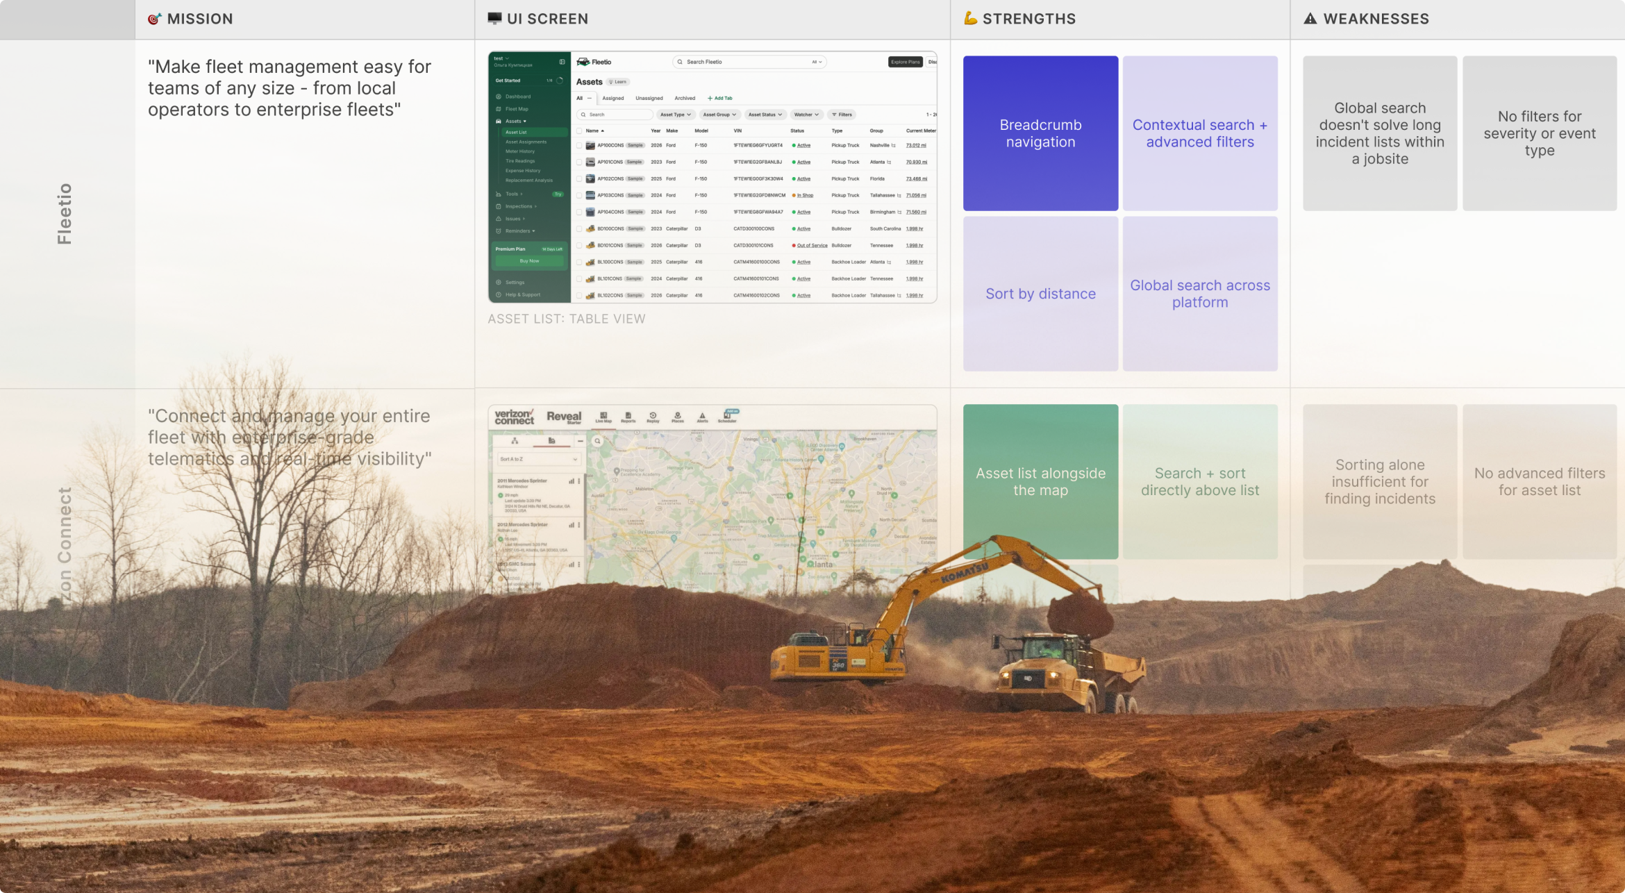Open the Sort A to Z dropdown
The image size is (1625, 893).
[x=539, y=459]
